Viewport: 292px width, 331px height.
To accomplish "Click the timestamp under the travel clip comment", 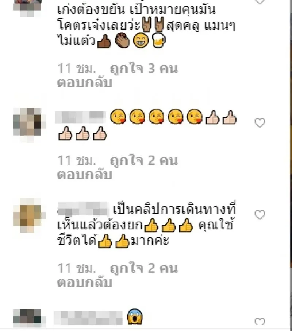I will pos(77,269).
